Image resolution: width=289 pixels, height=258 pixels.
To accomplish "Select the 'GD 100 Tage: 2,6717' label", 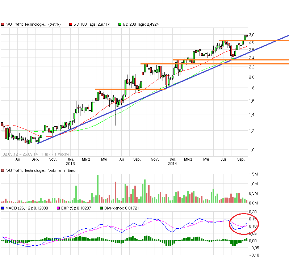I will coord(92,24).
